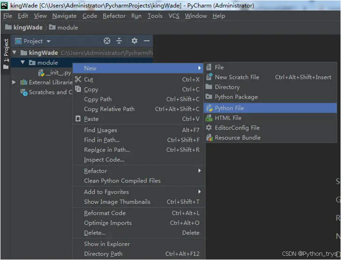
Task: Click the EditorConfig gear icon
Action: [x=209, y=127]
